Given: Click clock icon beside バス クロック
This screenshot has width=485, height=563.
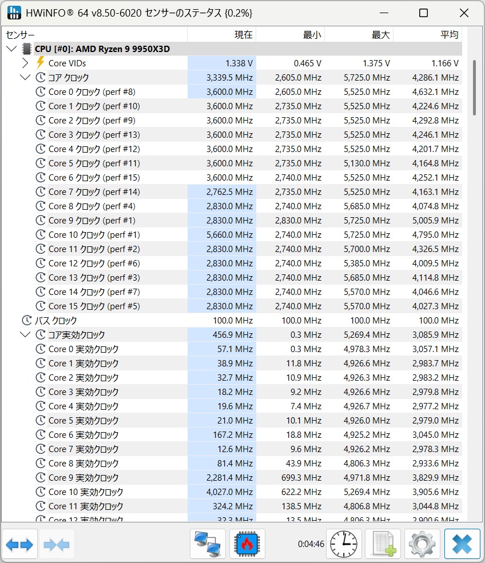Looking at the screenshot, I should click(27, 320).
